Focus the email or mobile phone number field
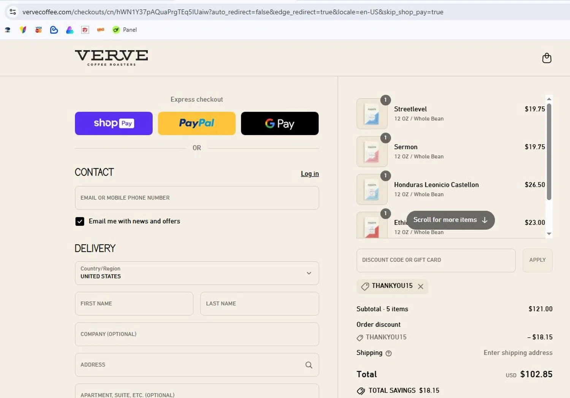The width and height of the screenshot is (570, 398). (x=197, y=198)
